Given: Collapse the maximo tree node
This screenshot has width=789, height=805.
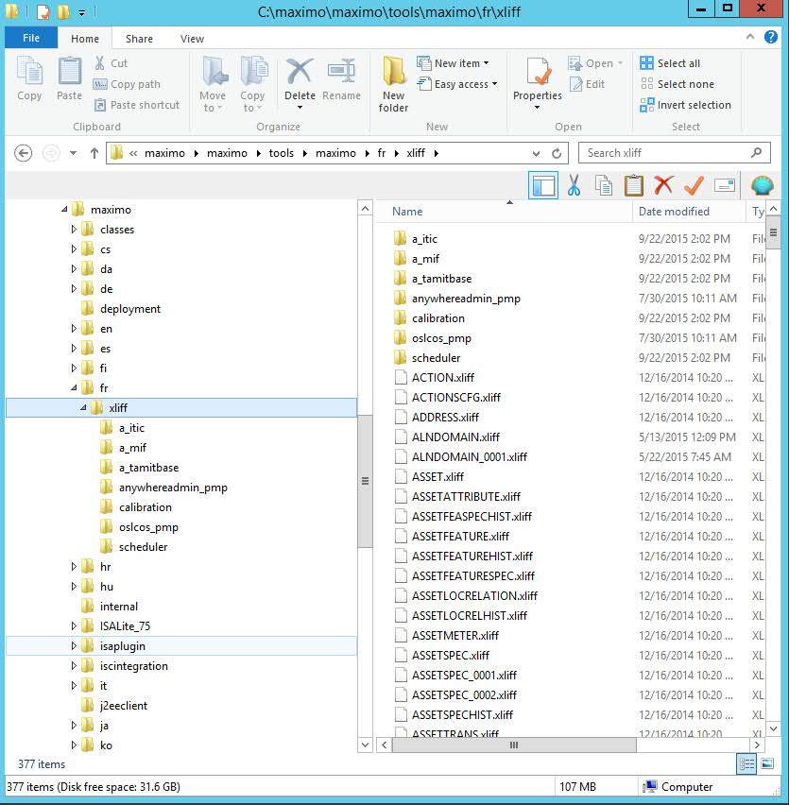Looking at the screenshot, I should [64, 210].
